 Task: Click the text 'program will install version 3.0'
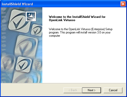[x=83, y=32]
